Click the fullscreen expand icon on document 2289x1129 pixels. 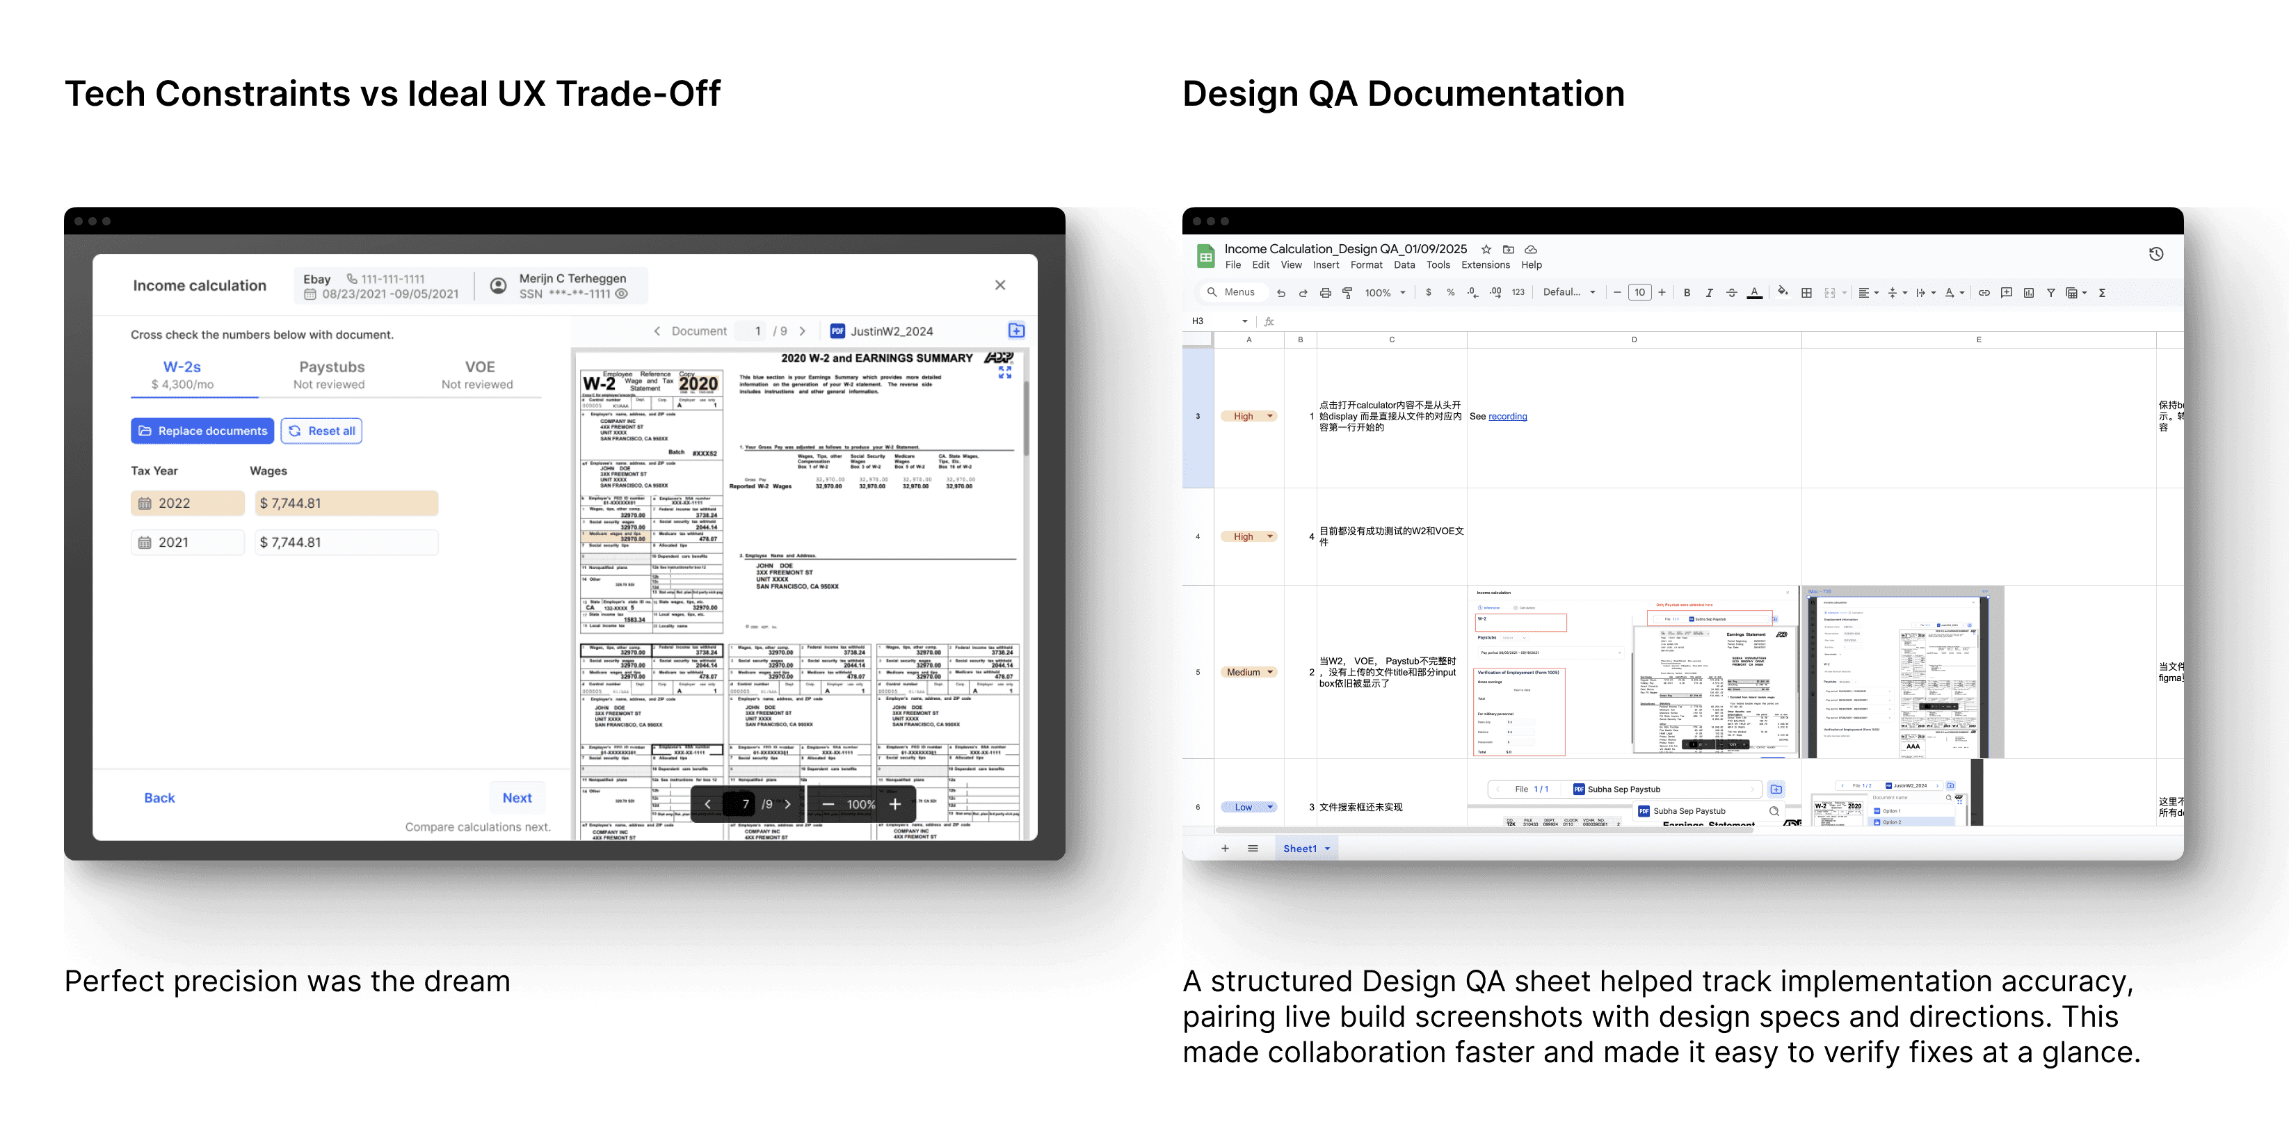click(x=1005, y=372)
